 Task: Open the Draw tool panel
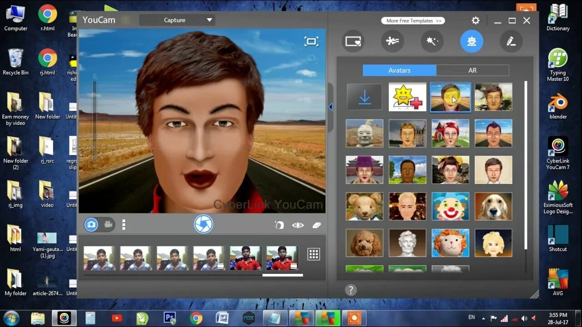click(x=511, y=41)
